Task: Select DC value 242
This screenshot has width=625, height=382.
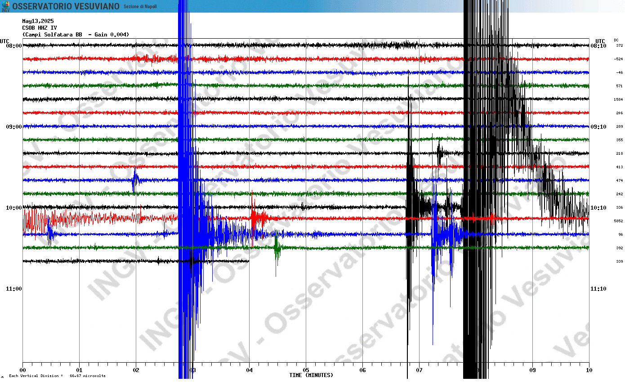Action: (620, 194)
